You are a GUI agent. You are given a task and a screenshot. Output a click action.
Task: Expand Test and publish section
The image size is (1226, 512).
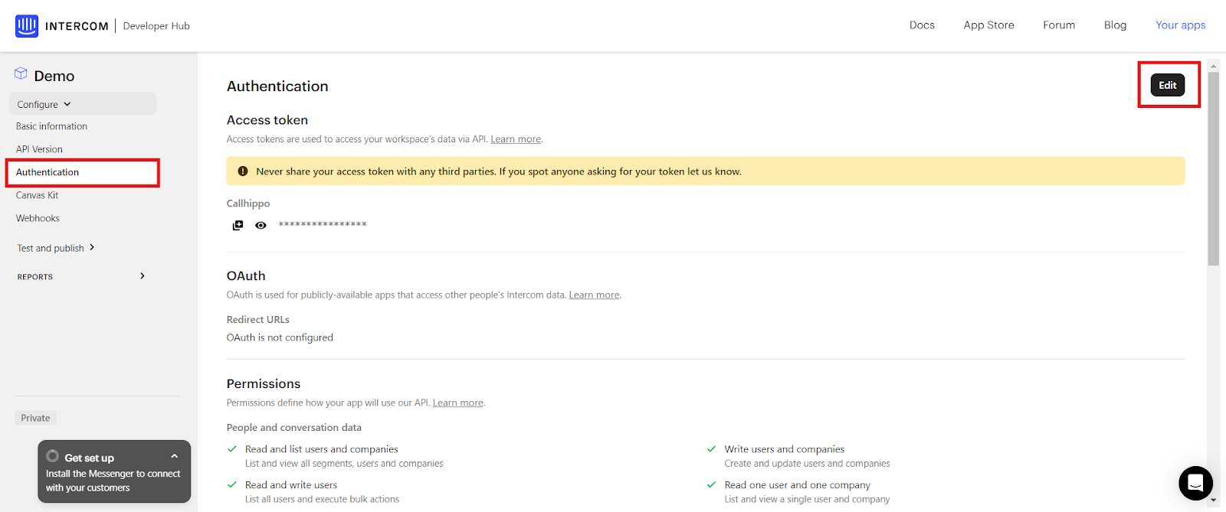tap(56, 248)
